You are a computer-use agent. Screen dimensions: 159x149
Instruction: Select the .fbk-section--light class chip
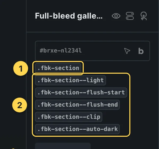tap(70, 80)
